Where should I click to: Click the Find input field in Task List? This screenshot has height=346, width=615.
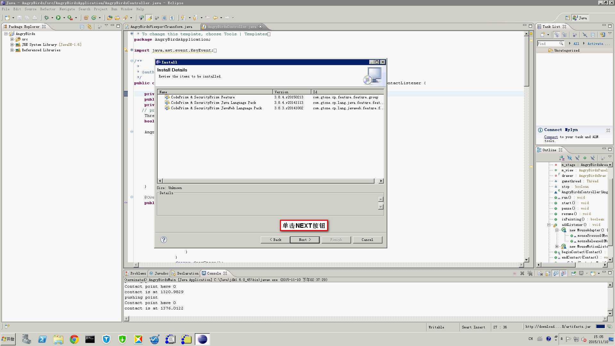(550, 44)
